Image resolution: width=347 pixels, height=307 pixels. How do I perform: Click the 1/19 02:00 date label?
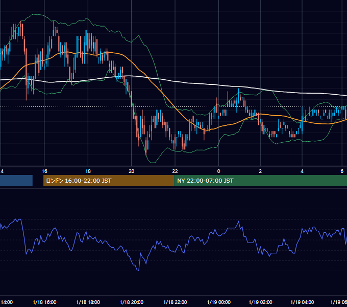260,302
